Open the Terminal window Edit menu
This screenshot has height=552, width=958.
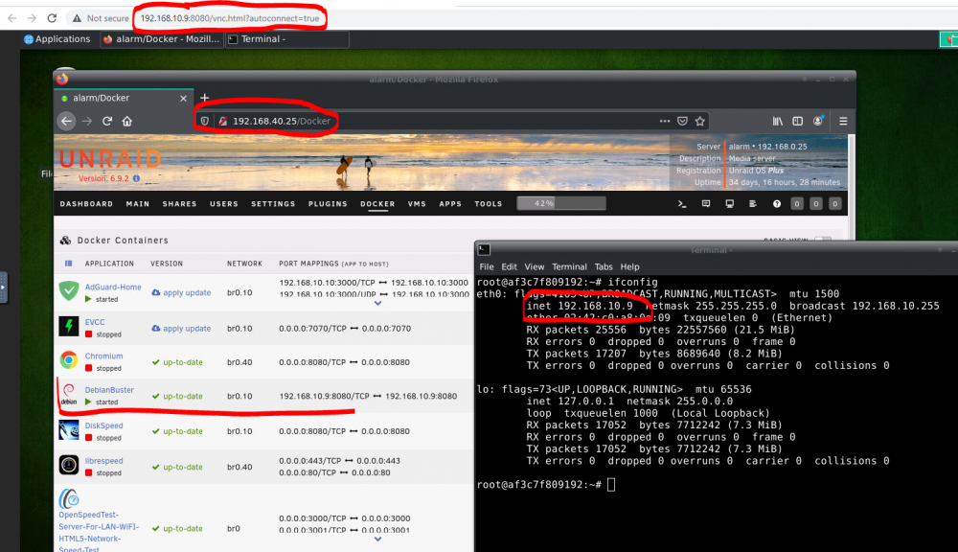(x=509, y=266)
